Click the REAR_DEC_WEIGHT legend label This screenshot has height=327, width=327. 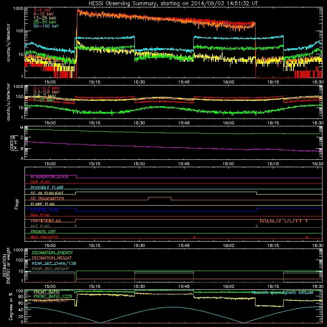click(x=50, y=269)
